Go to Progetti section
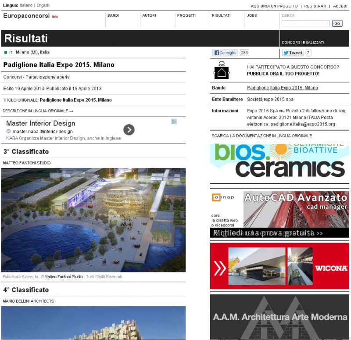The height and width of the screenshot is (340, 351). 186,15
